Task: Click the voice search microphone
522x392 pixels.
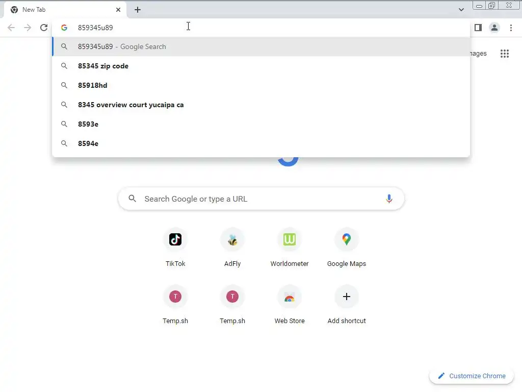Action: coord(389,199)
